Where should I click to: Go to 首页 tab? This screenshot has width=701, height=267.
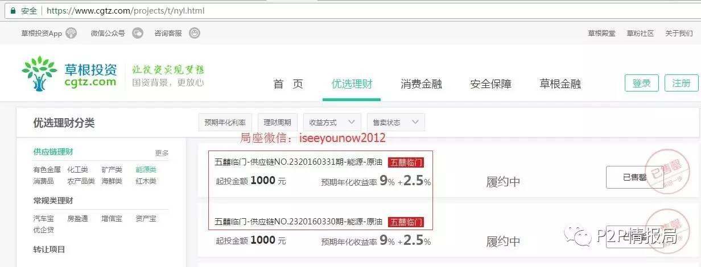pyautogui.click(x=288, y=84)
